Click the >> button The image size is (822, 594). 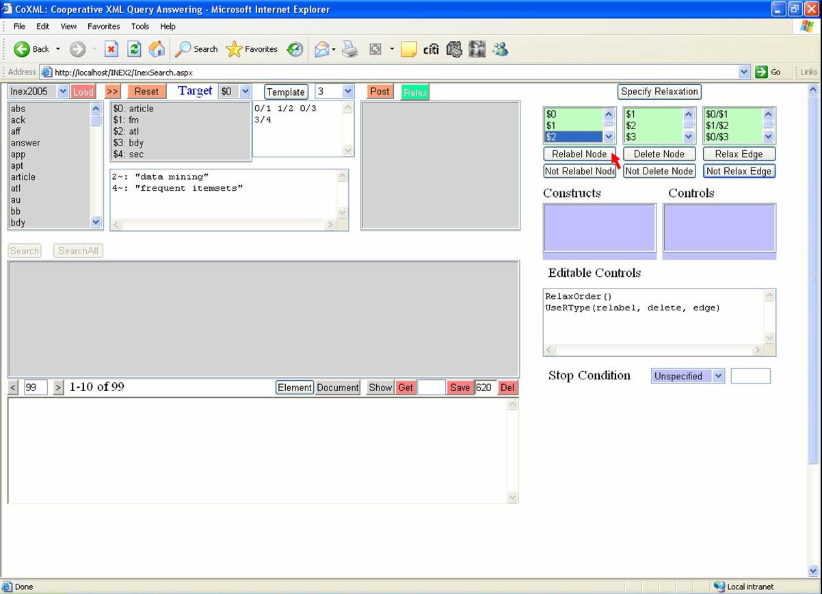112,92
